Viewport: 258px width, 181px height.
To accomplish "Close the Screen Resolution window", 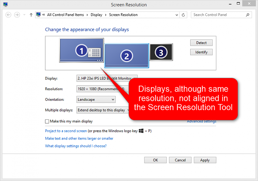I will pos(249,3).
